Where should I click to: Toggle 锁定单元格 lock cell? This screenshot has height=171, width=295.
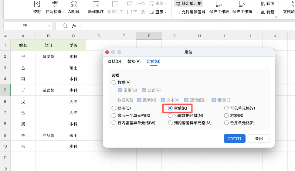tap(188, 4)
